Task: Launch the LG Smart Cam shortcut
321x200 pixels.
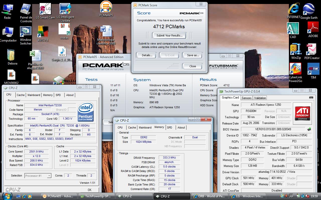Action: [45, 11]
